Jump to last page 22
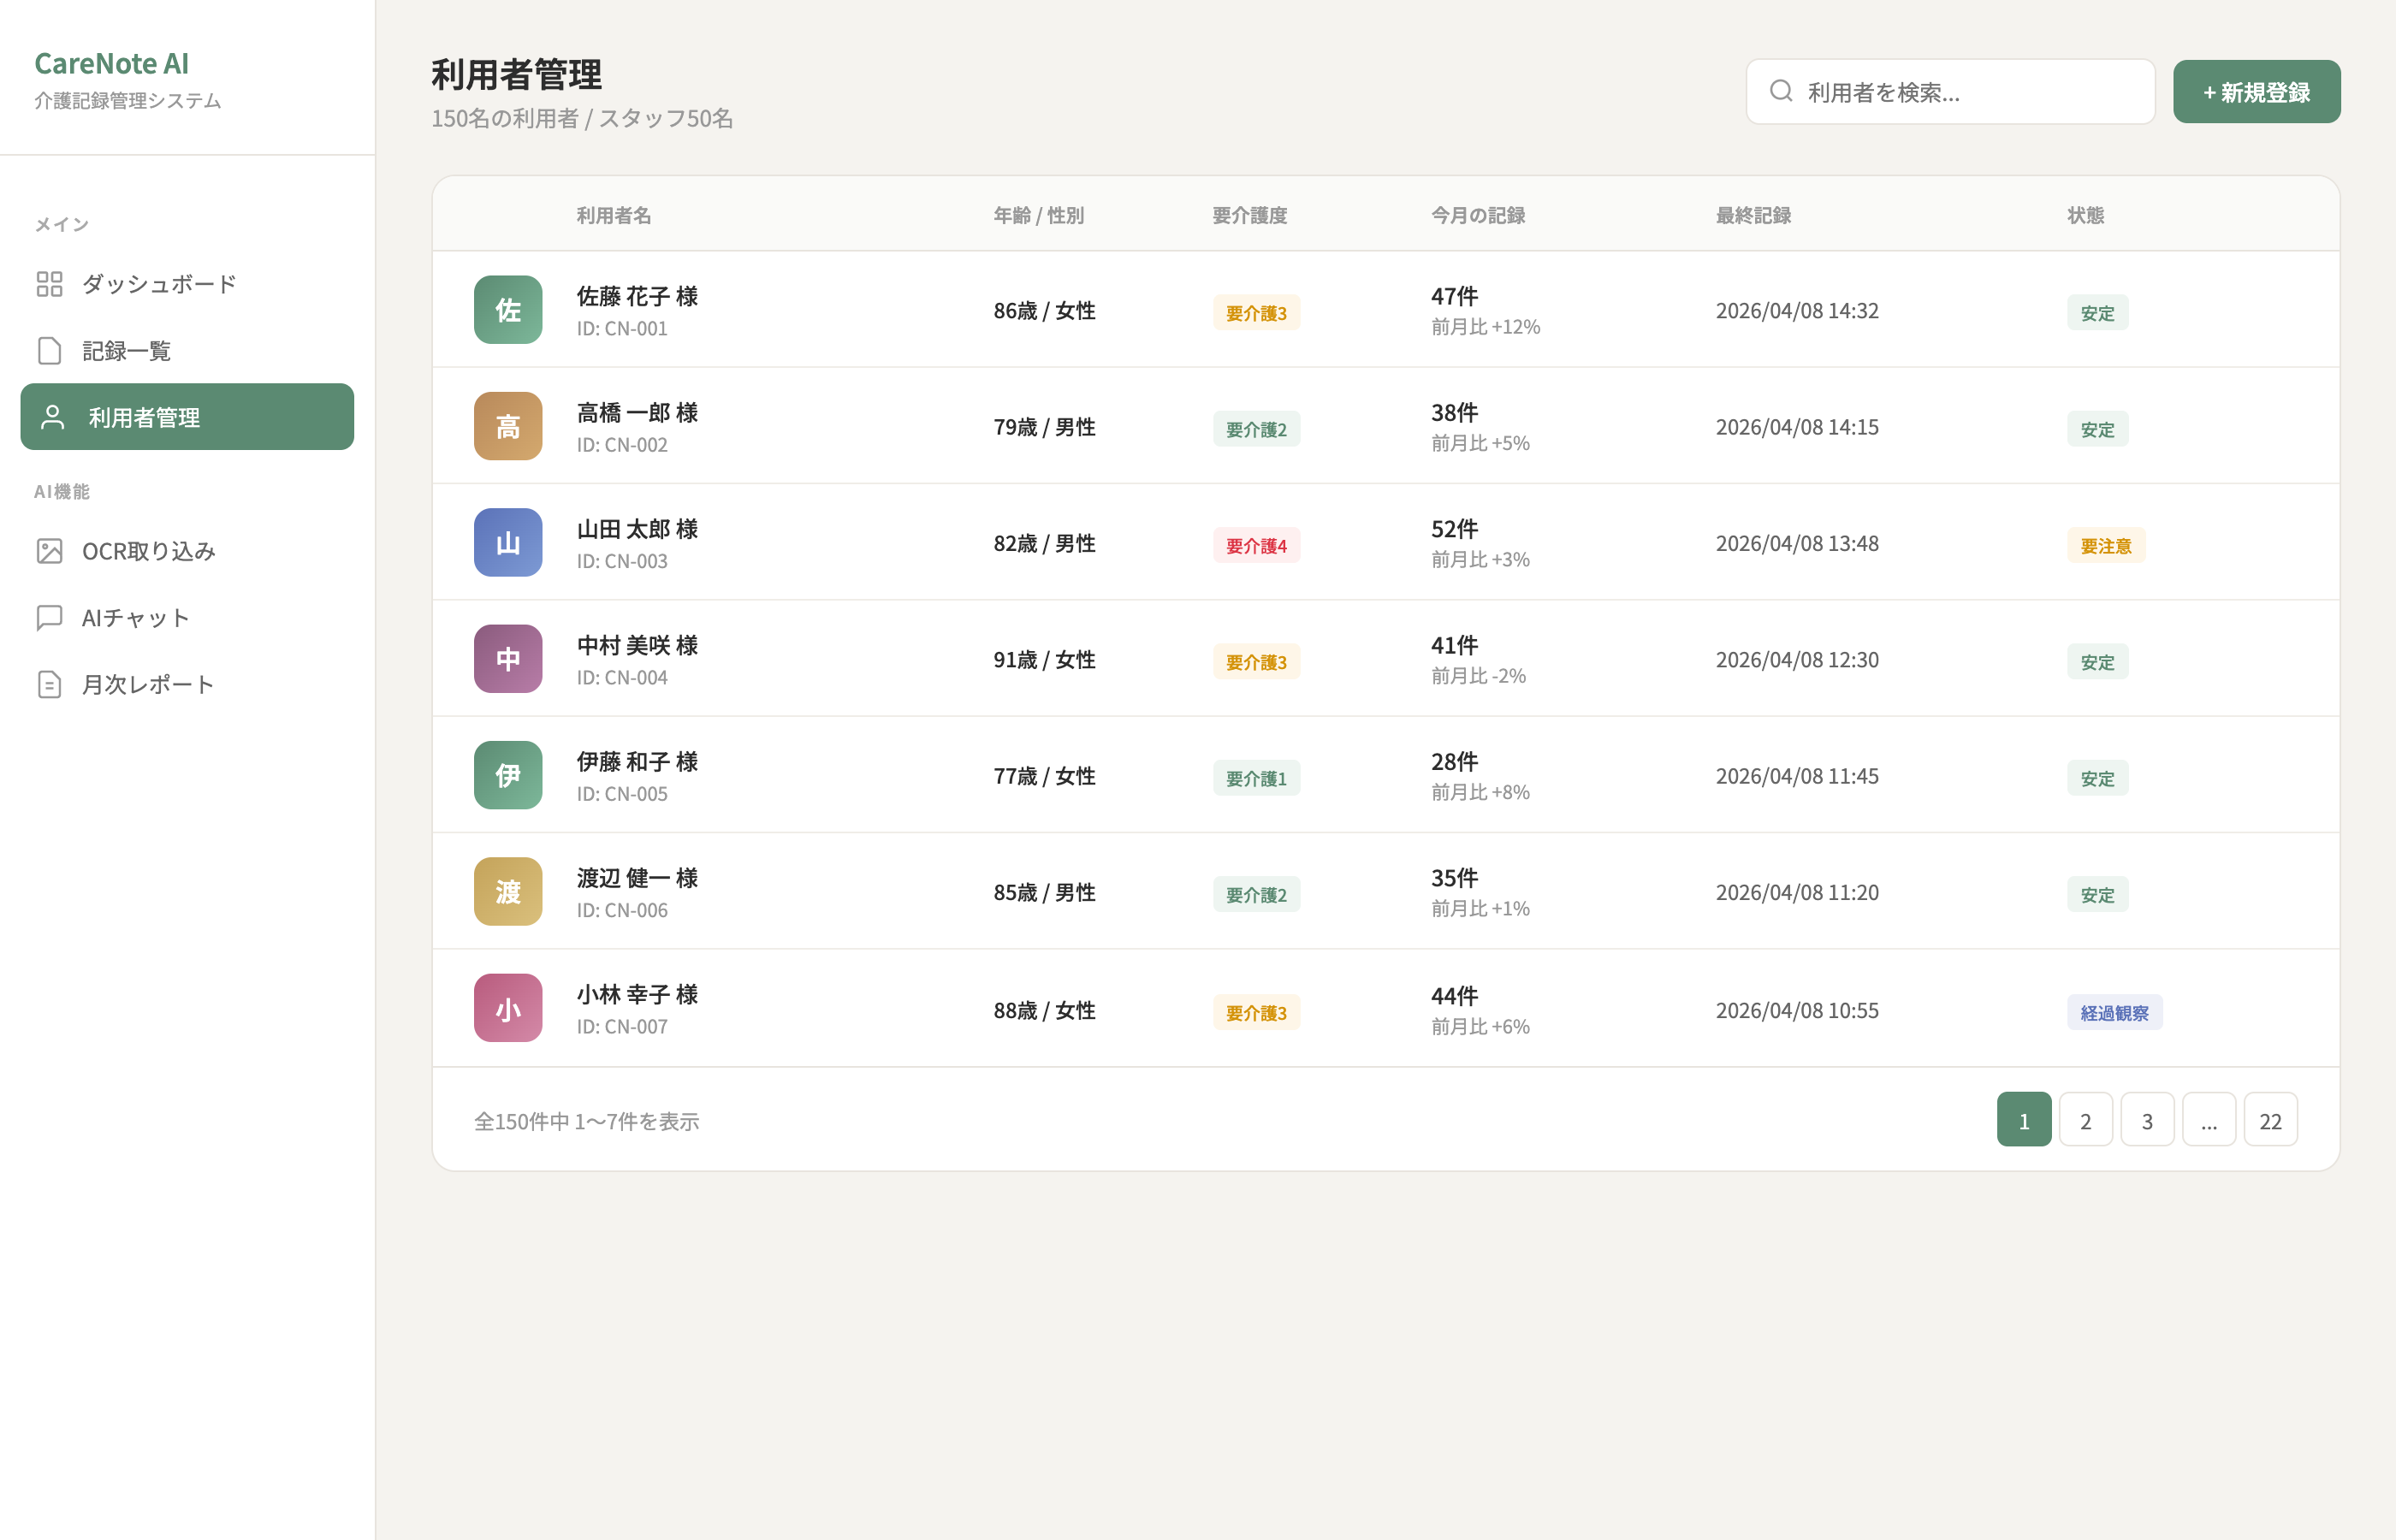 (x=2270, y=1120)
